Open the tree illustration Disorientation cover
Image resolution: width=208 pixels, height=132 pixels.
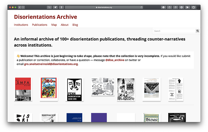pyautogui.click(x=126, y=89)
